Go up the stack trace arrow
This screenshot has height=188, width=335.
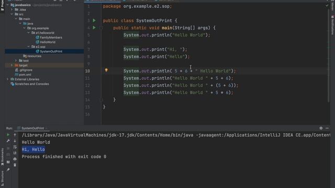pos(15,135)
